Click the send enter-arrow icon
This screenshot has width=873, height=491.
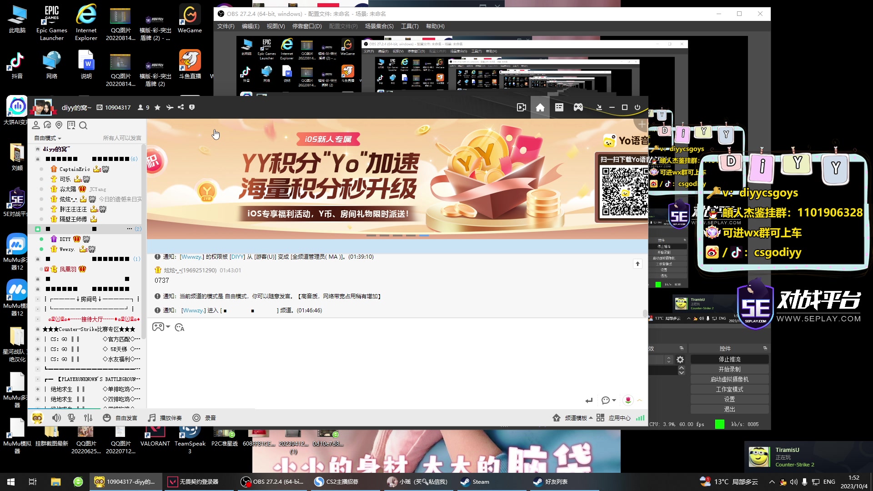[589, 401]
